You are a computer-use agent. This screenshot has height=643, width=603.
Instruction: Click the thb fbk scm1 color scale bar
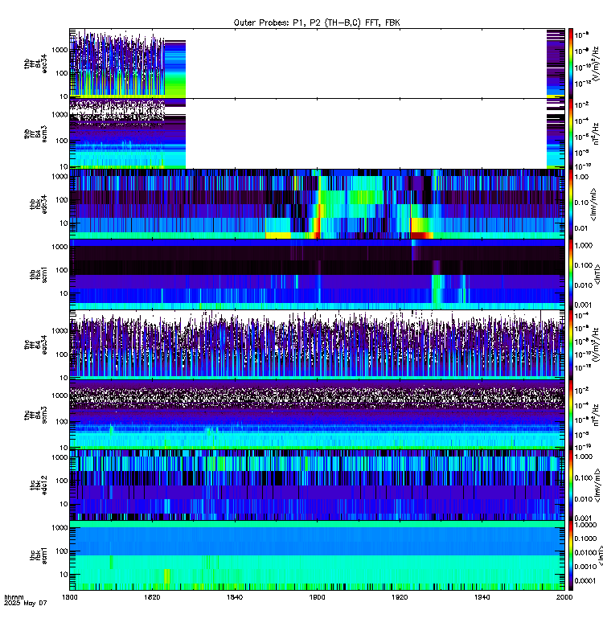click(571, 274)
